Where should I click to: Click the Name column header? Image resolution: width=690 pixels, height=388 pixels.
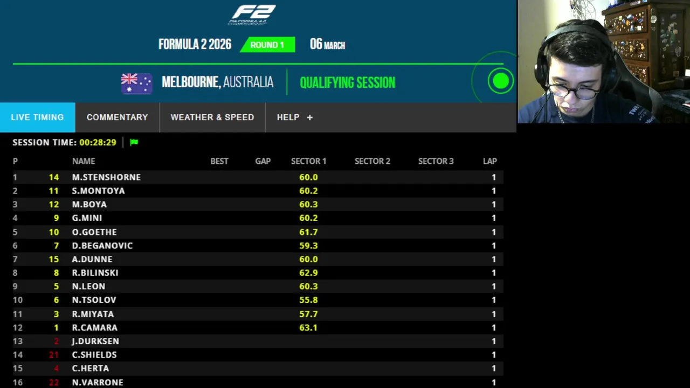click(x=84, y=161)
